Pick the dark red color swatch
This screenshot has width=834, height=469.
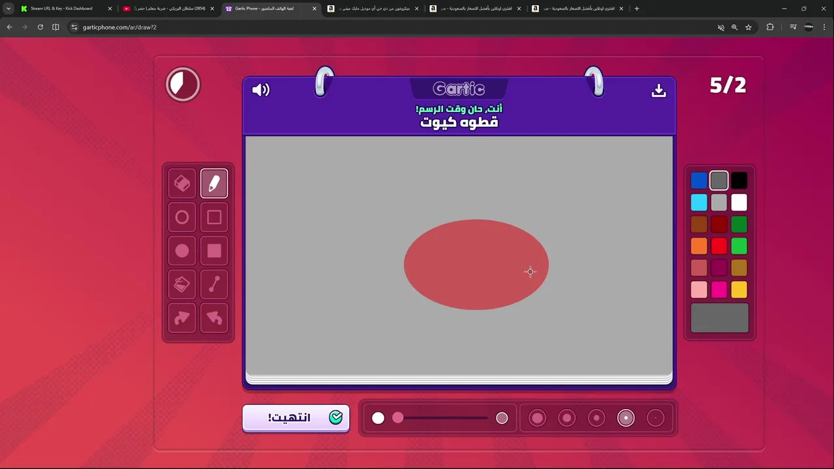(x=719, y=224)
